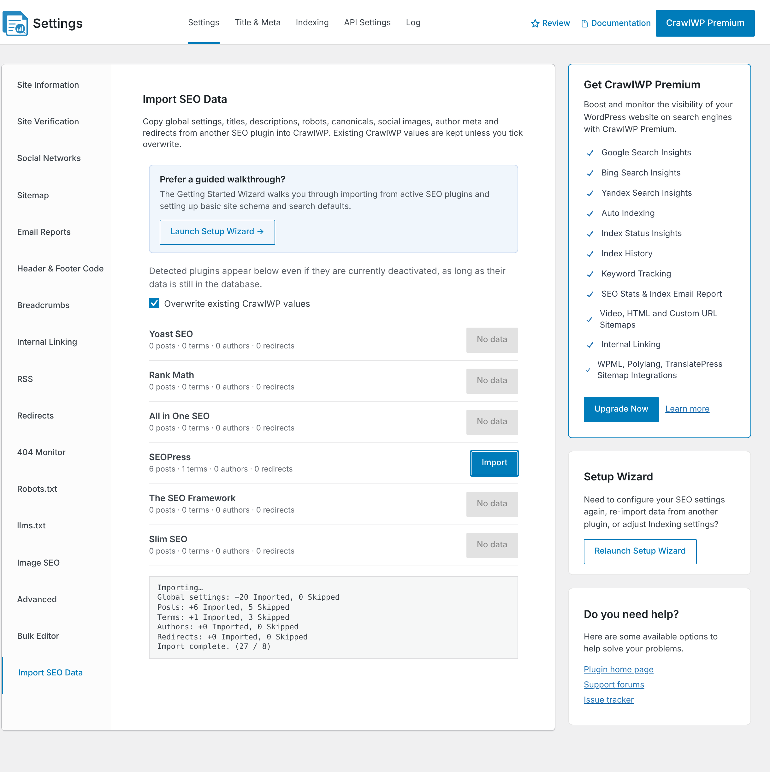Open the Indexing tab
The height and width of the screenshot is (772, 770).
(x=312, y=22)
